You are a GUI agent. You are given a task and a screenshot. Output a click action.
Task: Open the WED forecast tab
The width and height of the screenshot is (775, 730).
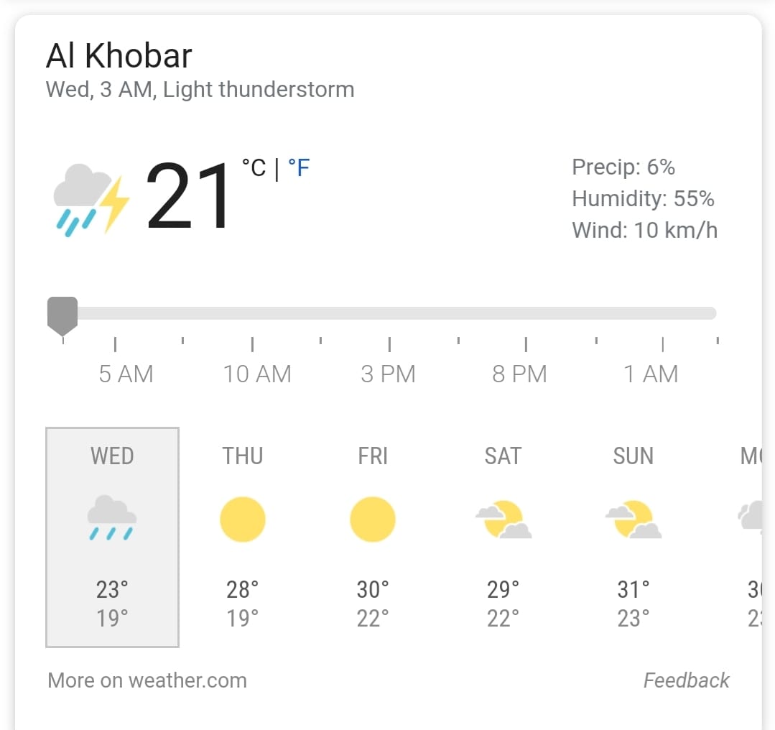112,537
